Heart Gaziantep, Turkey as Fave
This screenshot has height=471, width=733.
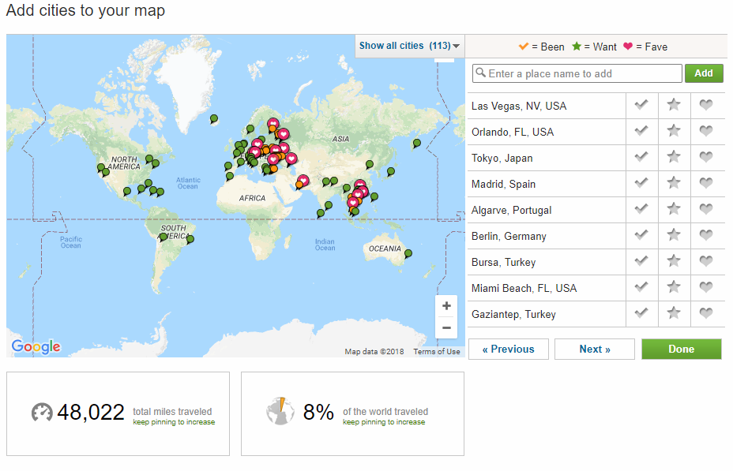tap(706, 313)
